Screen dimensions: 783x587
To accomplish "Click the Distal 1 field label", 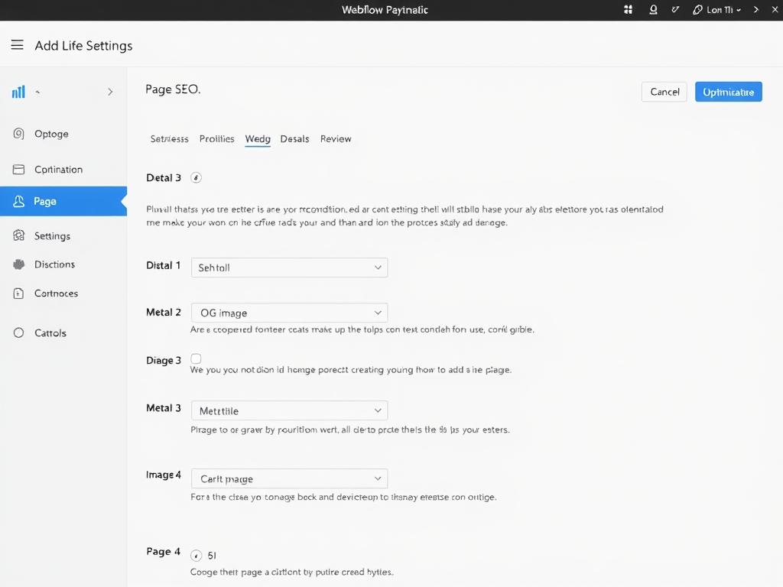I will coord(163,265).
